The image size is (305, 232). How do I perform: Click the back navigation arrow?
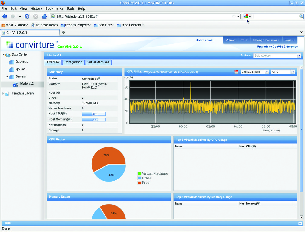tap(5, 16)
